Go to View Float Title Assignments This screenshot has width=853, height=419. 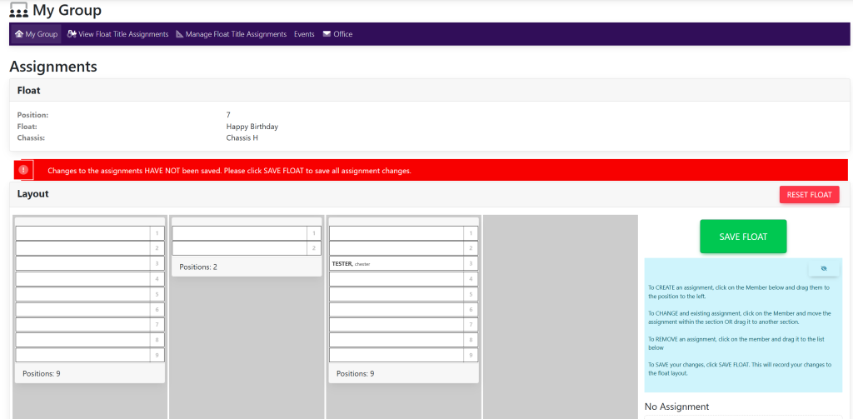(x=123, y=34)
